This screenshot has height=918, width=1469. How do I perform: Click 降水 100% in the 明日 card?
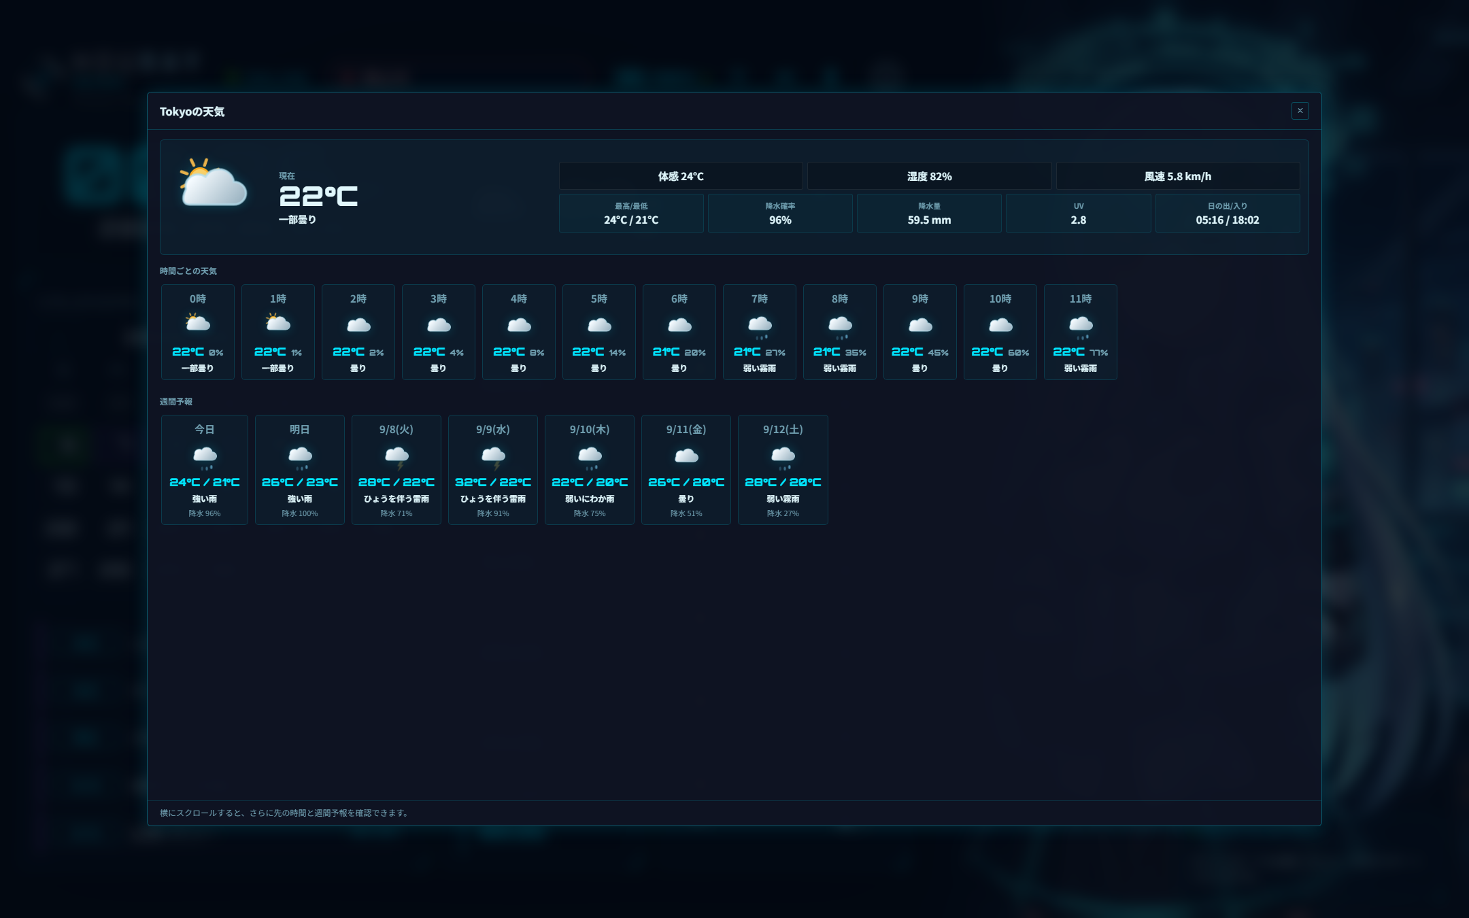pyautogui.click(x=300, y=513)
